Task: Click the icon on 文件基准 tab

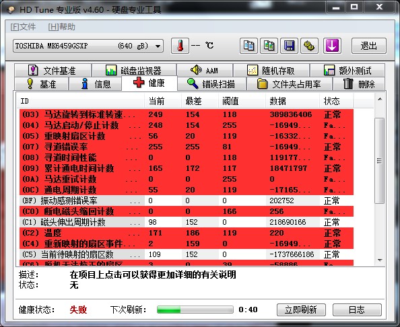Action: [33, 70]
